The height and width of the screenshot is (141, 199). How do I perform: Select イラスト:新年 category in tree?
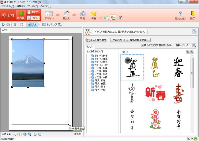pyautogui.click(x=100, y=68)
